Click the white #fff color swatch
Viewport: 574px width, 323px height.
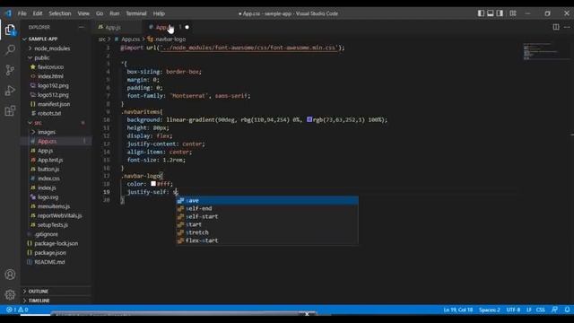click(153, 184)
